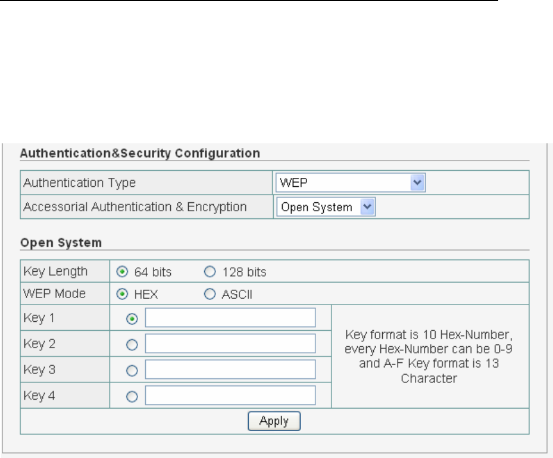Focus the Key 4 text field
The height and width of the screenshot is (458, 553).
230,396
